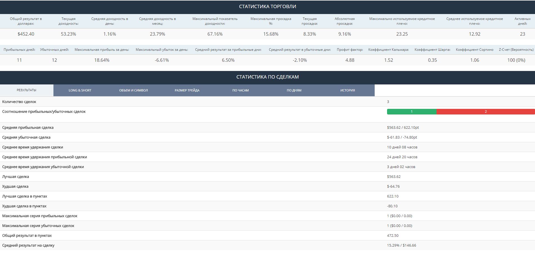
Task: Select the Коэффициент Шарпа value 0.35
Action: (x=432, y=60)
